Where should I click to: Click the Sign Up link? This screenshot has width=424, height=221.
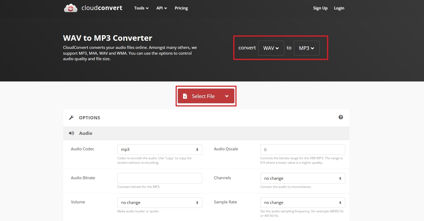coord(320,8)
